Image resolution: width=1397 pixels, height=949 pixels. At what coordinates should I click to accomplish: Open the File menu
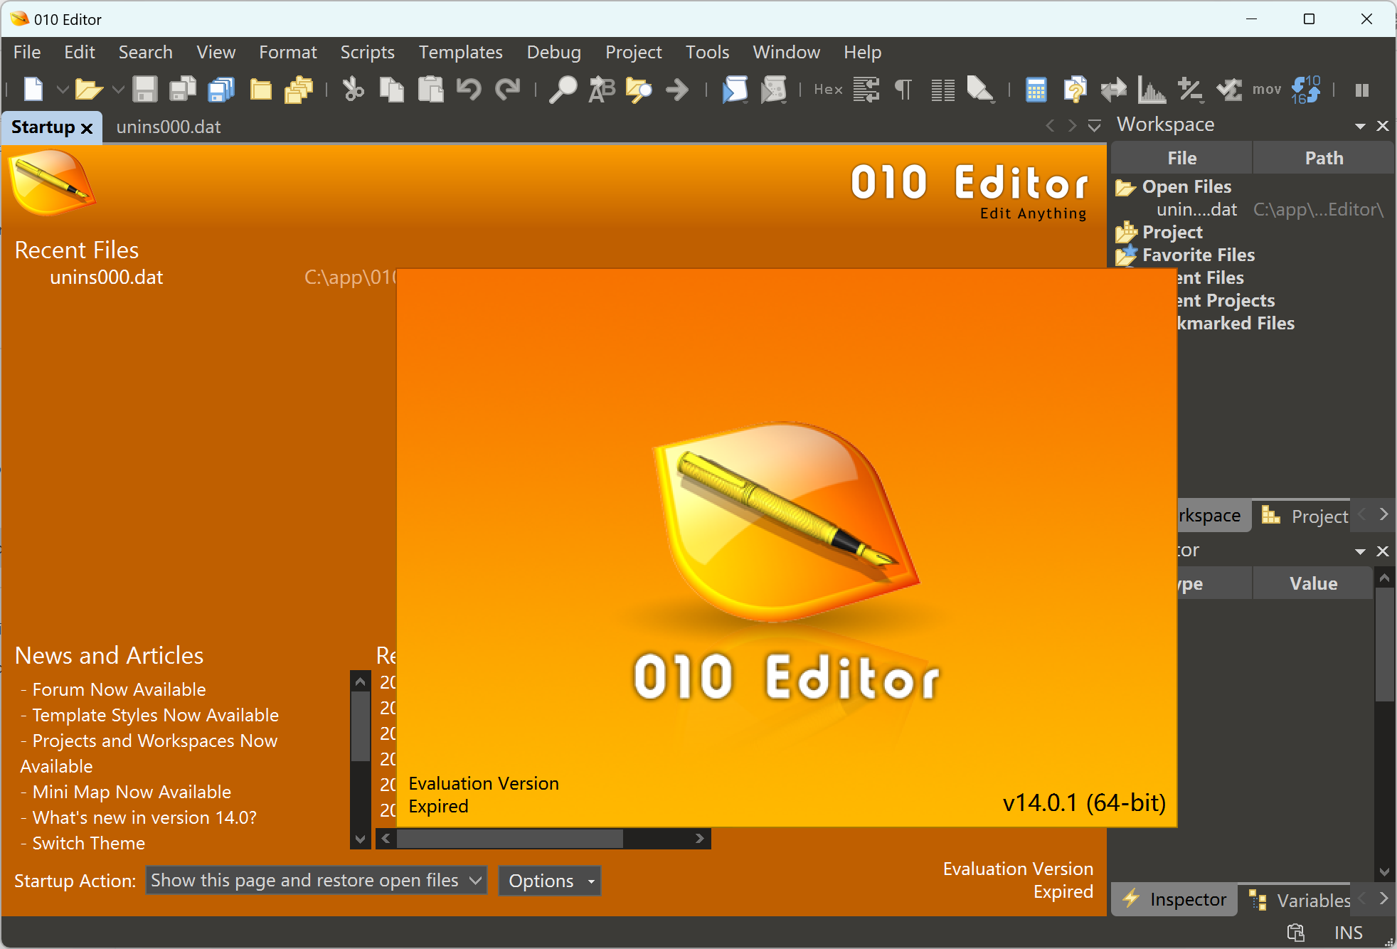(27, 53)
